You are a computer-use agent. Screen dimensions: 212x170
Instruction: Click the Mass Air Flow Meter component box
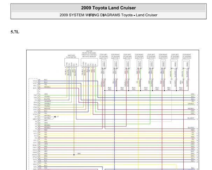pos(71,62)
